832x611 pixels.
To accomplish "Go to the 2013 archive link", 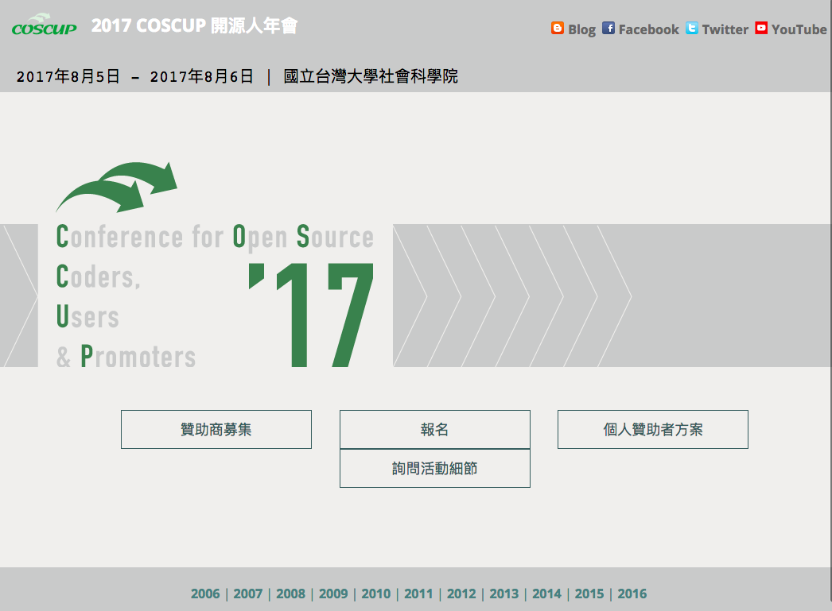I will [504, 594].
